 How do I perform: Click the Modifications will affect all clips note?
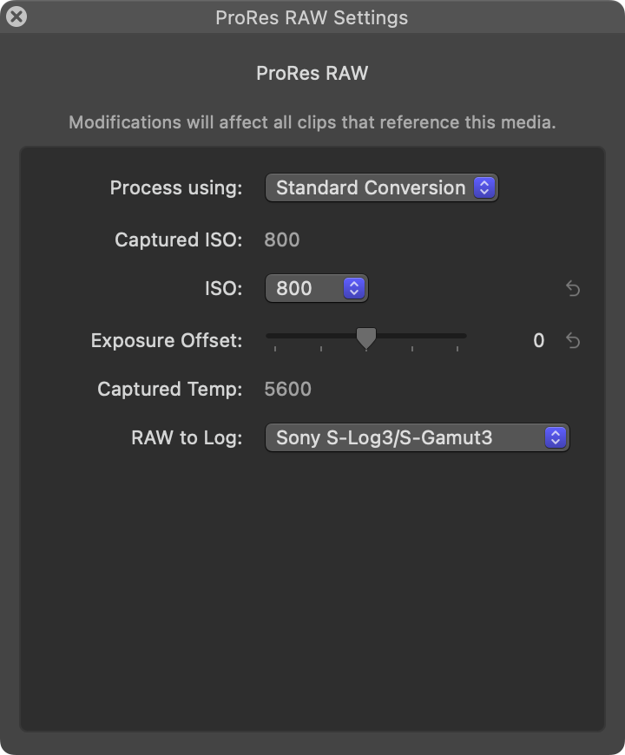pos(312,121)
